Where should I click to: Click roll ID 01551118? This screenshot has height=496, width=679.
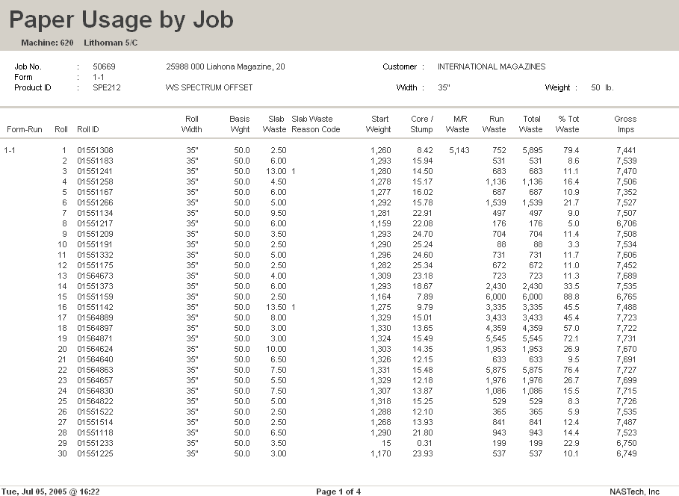pos(96,433)
